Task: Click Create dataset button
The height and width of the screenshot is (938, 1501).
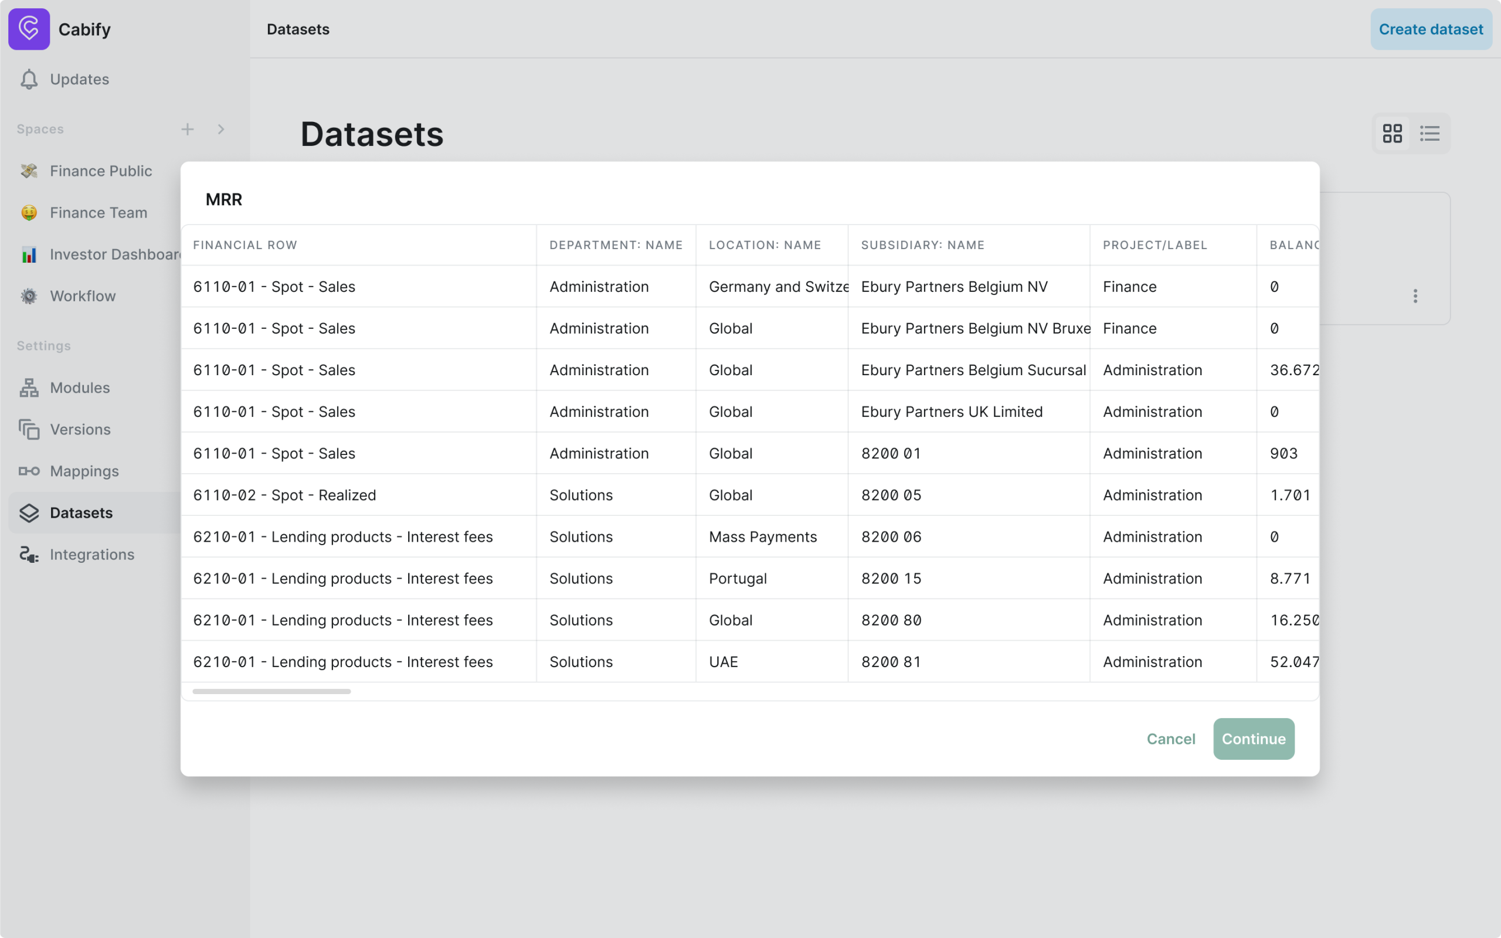Action: [1431, 29]
